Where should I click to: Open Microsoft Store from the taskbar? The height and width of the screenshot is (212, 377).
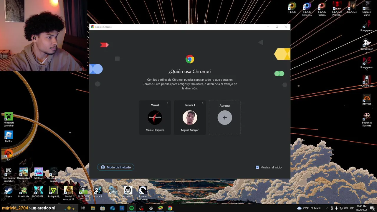(x=102, y=208)
